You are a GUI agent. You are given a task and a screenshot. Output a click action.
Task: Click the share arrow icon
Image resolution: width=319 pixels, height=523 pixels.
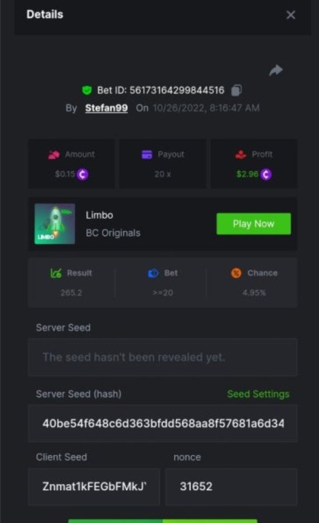coord(276,70)
